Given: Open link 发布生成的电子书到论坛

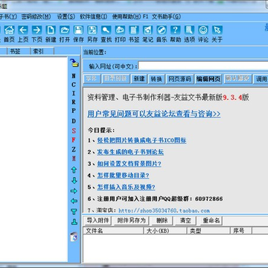Looking at the screenshot, I should (130, 152).
